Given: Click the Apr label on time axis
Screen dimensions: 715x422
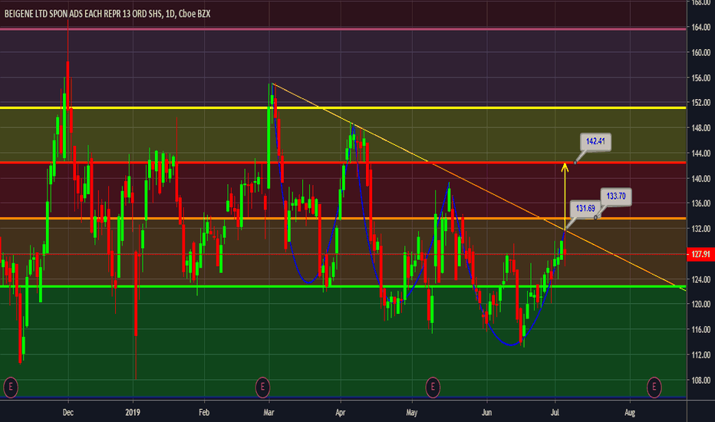Looking at the screenshot, I should 340,413.
